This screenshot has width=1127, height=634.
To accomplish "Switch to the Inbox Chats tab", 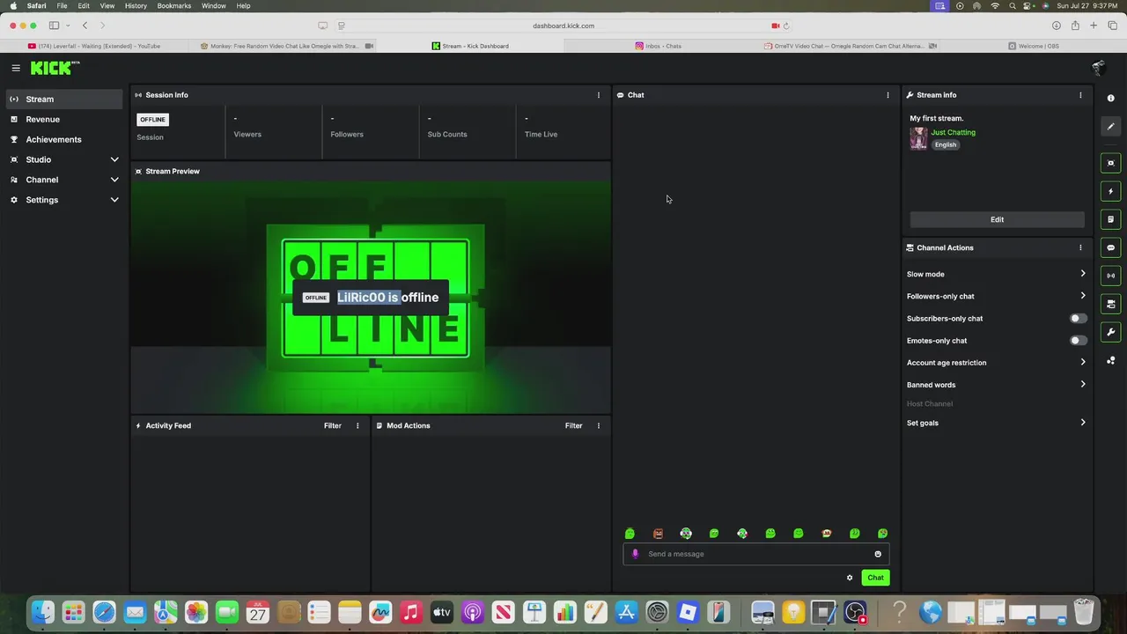I will [658, 46].
